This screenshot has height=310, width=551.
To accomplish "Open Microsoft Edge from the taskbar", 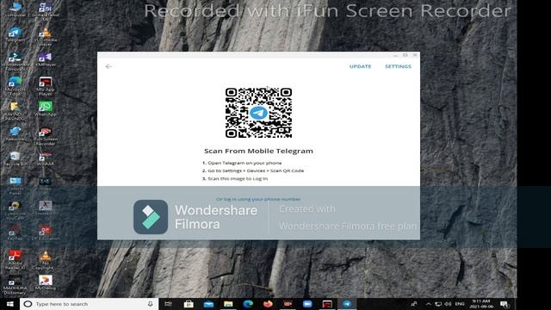I will coord(248,304).
